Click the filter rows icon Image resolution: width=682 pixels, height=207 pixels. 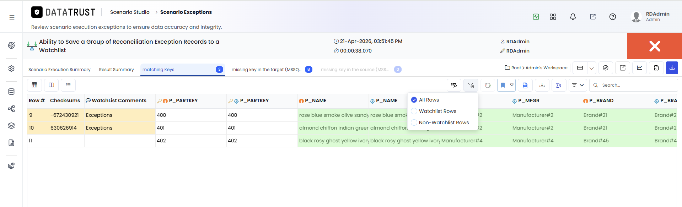tap(471, 85)
